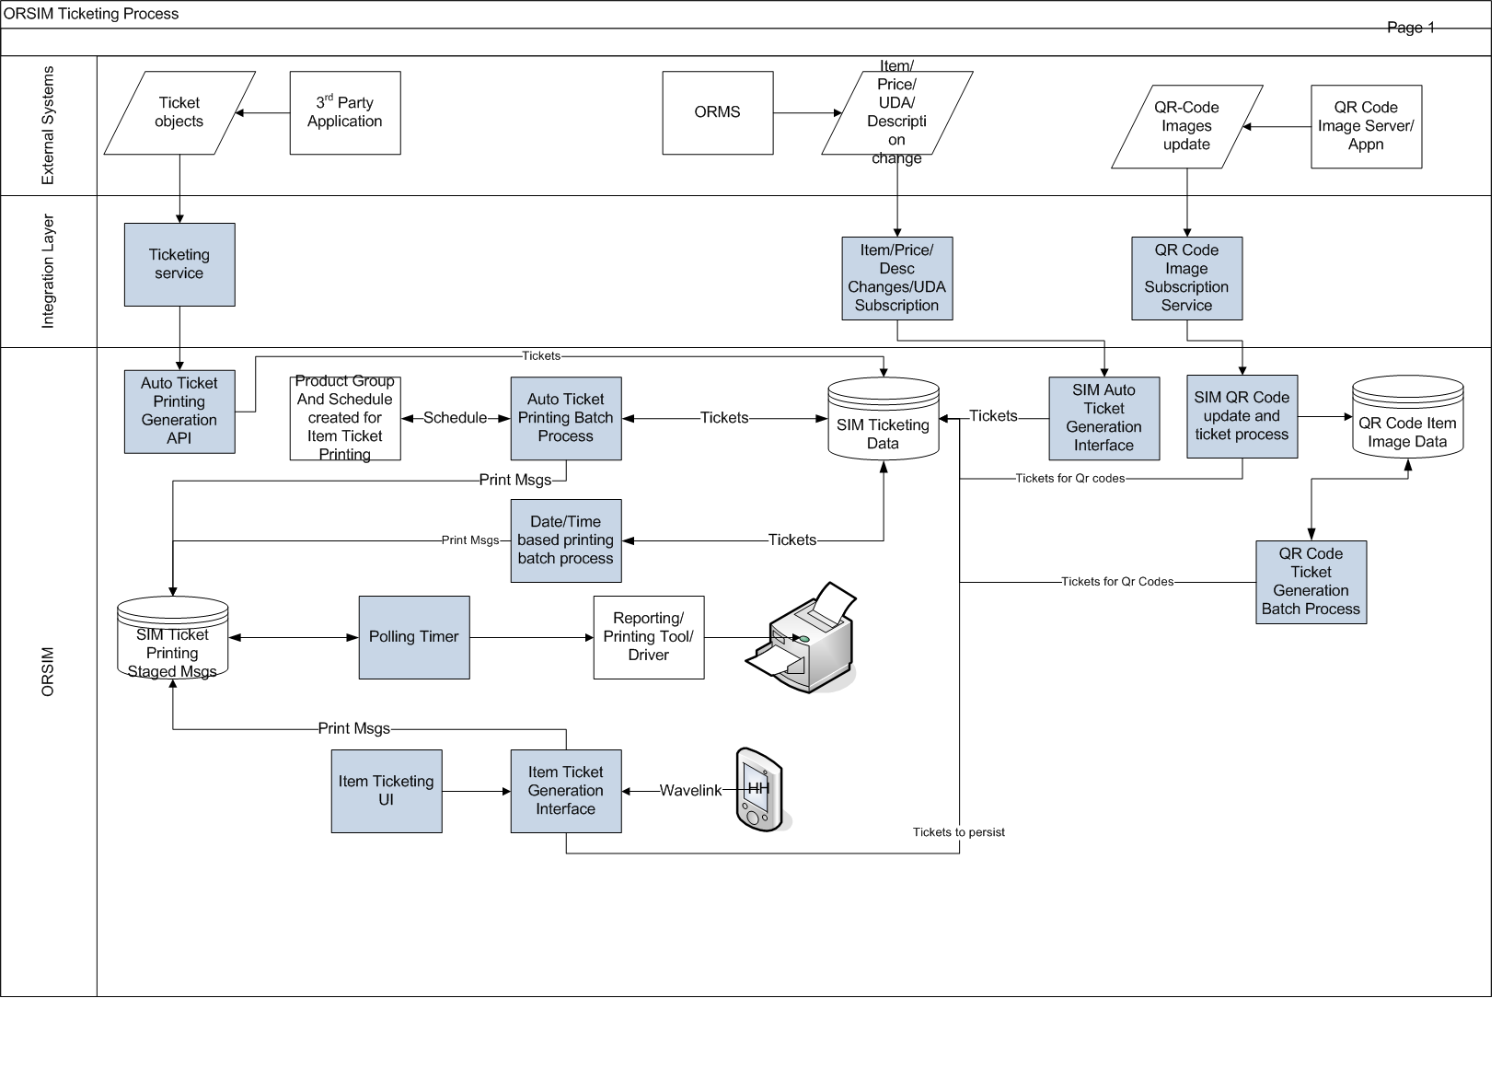This screenshot has width=1502, height=1068.
Task: Click the External Systems swimlane header
Action: (49, 125)
